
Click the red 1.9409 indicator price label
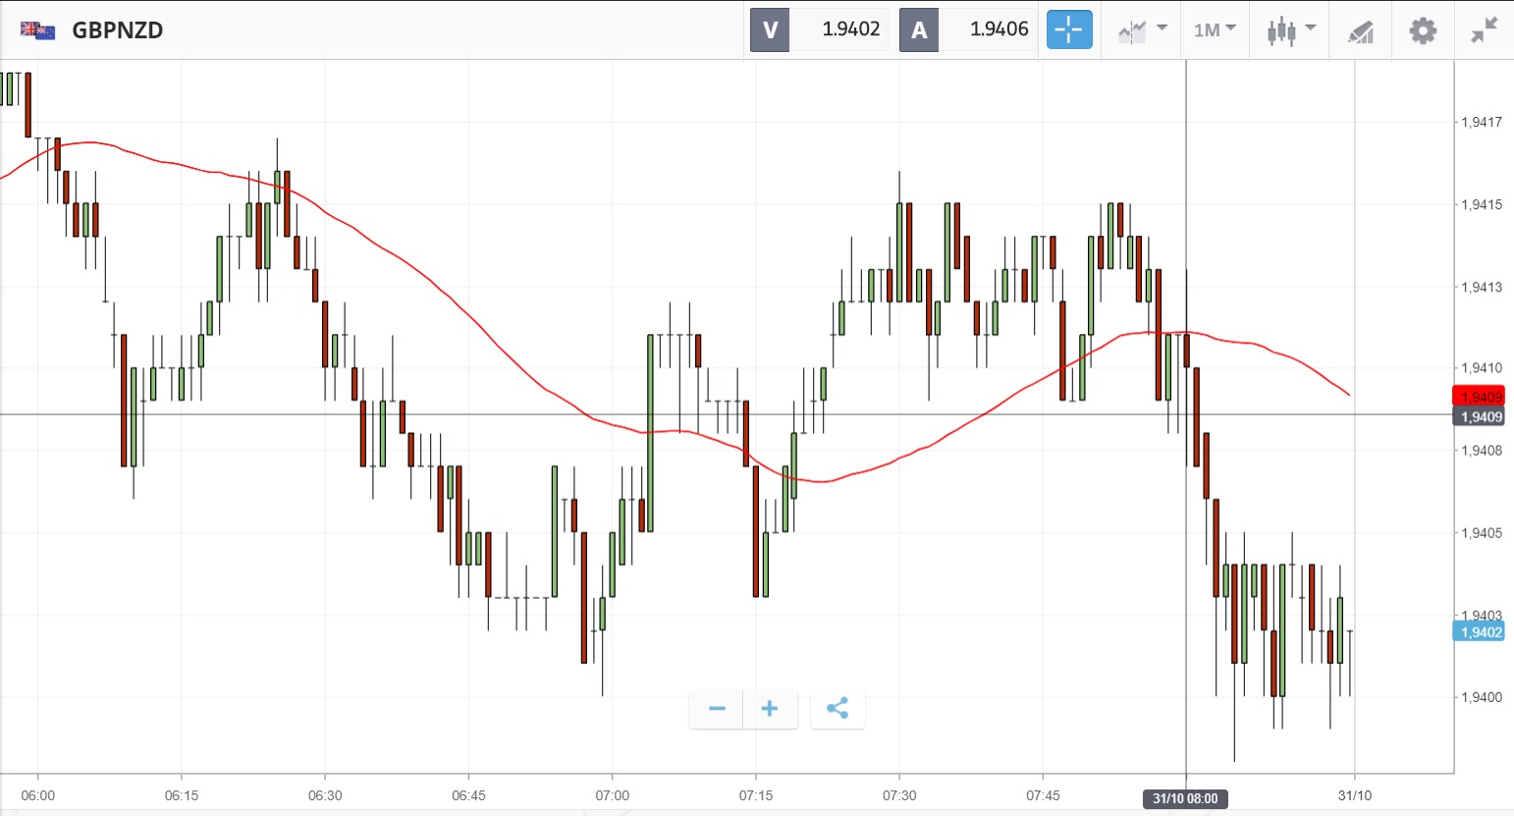coord(1479,397)
